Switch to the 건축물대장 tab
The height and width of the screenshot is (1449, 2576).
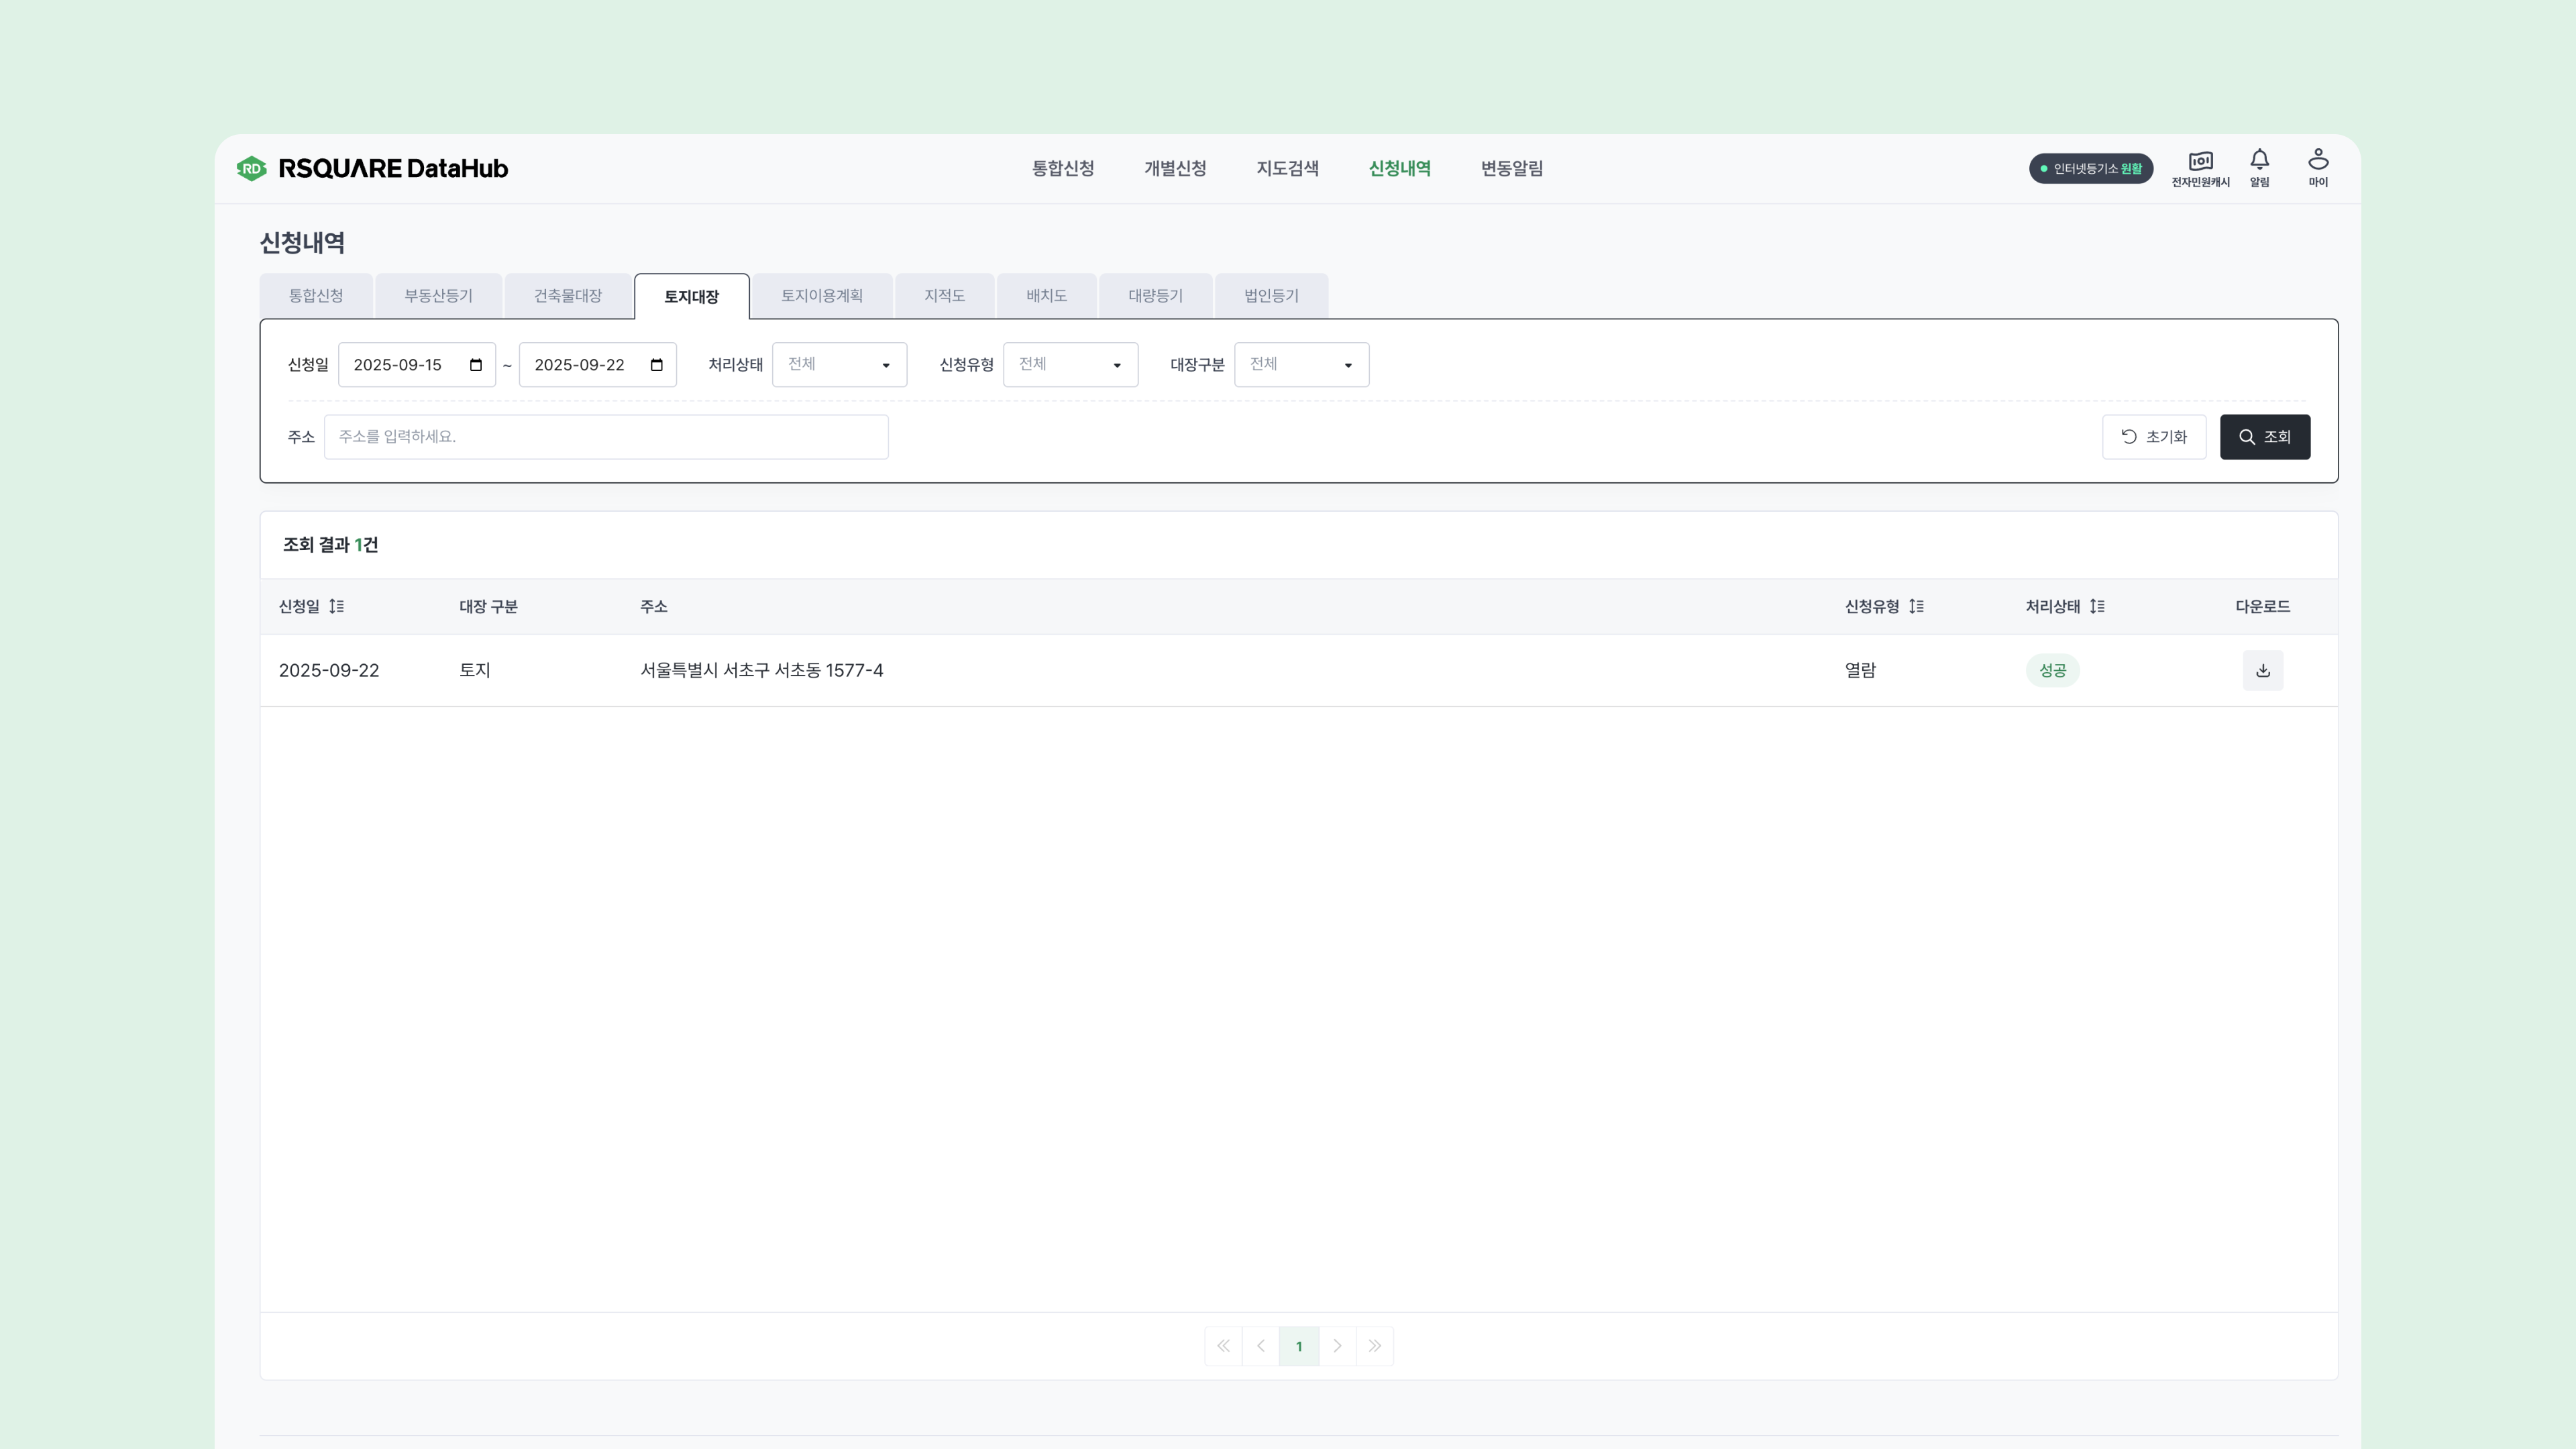[567, 296]
